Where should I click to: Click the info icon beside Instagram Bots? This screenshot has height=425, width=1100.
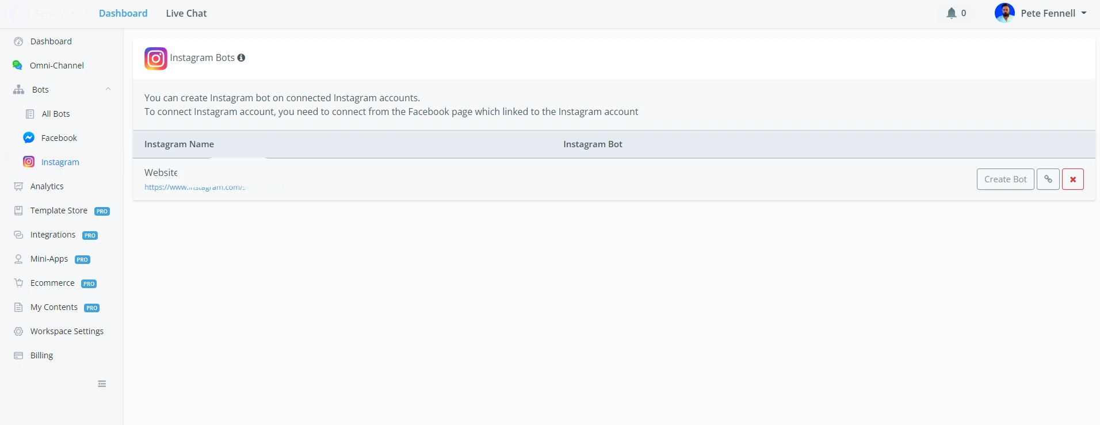click(x=241, y=58)
